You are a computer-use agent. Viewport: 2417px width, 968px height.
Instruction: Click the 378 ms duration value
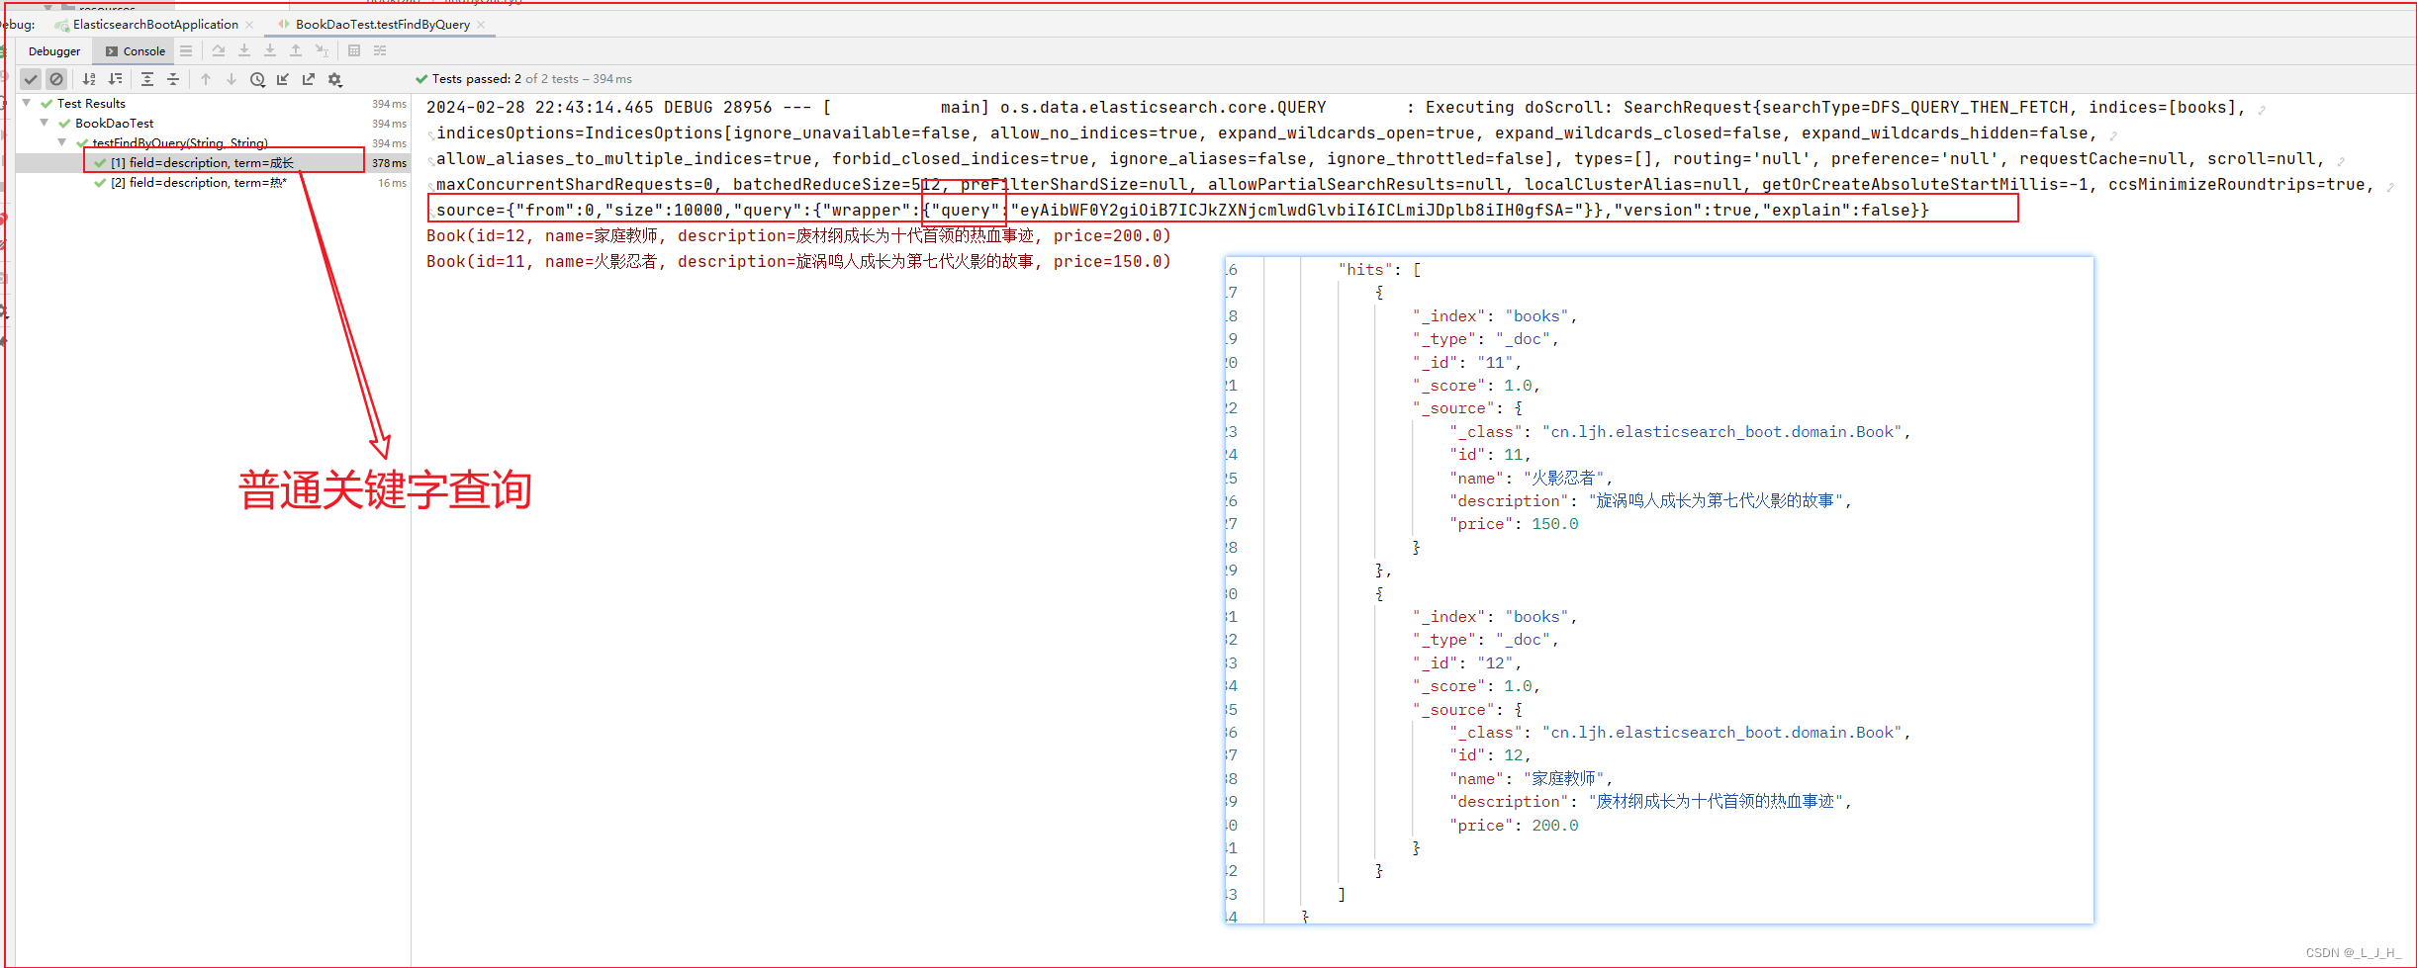[x=389, y=163]
